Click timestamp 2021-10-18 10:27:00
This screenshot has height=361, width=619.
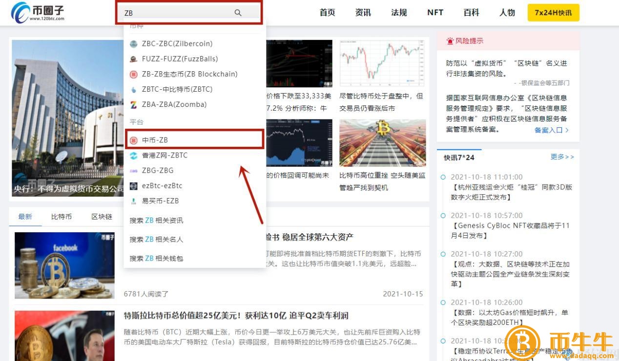(x=486, y=254)
